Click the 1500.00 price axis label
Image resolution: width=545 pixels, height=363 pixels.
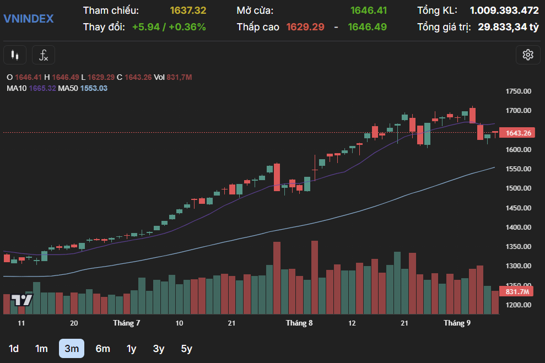point(518,188)
